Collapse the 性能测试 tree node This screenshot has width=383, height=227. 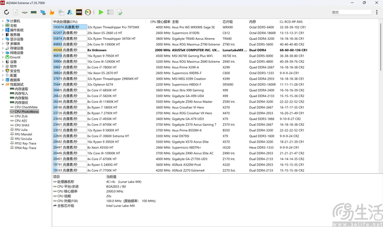(3, 84)
